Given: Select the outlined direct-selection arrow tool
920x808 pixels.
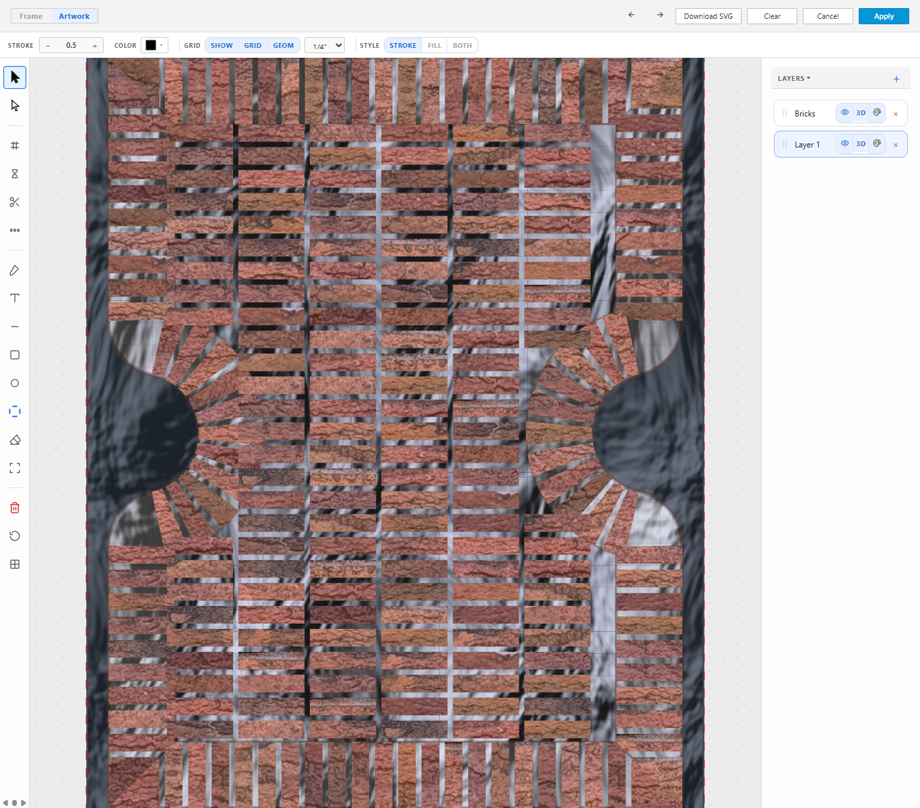Looking at the screenshot, I should [x=15, y=106].
